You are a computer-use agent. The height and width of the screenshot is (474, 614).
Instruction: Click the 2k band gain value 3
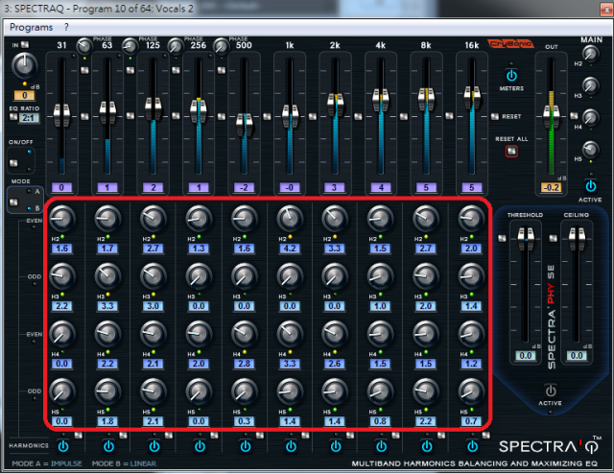pyautogui.click(x=335, y=188)
